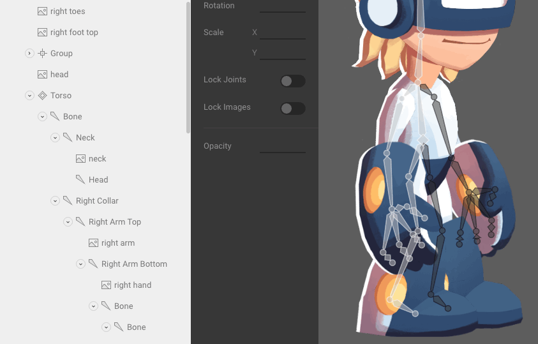Click the bone icon below right hand
The width and height of the screenshot is (538, 344).
(x=106, y=306)
